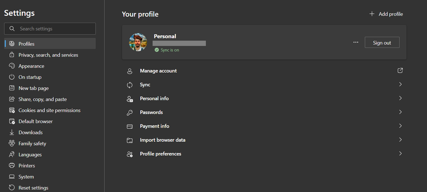The image size is (427, 192).
Task: Click the Search settings input field
Action: (56, 29)
